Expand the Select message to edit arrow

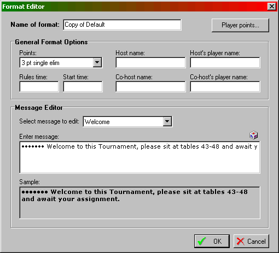tap(167, 121)
